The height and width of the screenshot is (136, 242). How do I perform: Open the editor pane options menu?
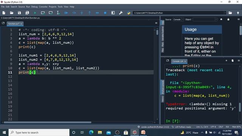tap(156, 23)
